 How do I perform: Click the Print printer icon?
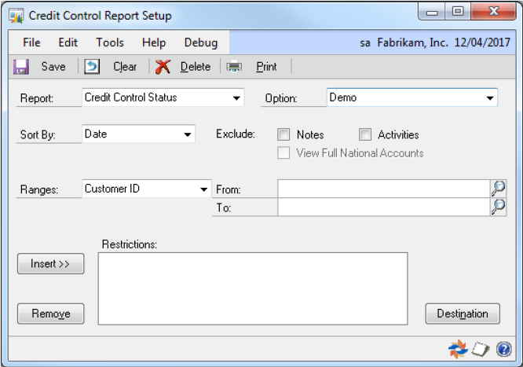(x=234, y=67)
